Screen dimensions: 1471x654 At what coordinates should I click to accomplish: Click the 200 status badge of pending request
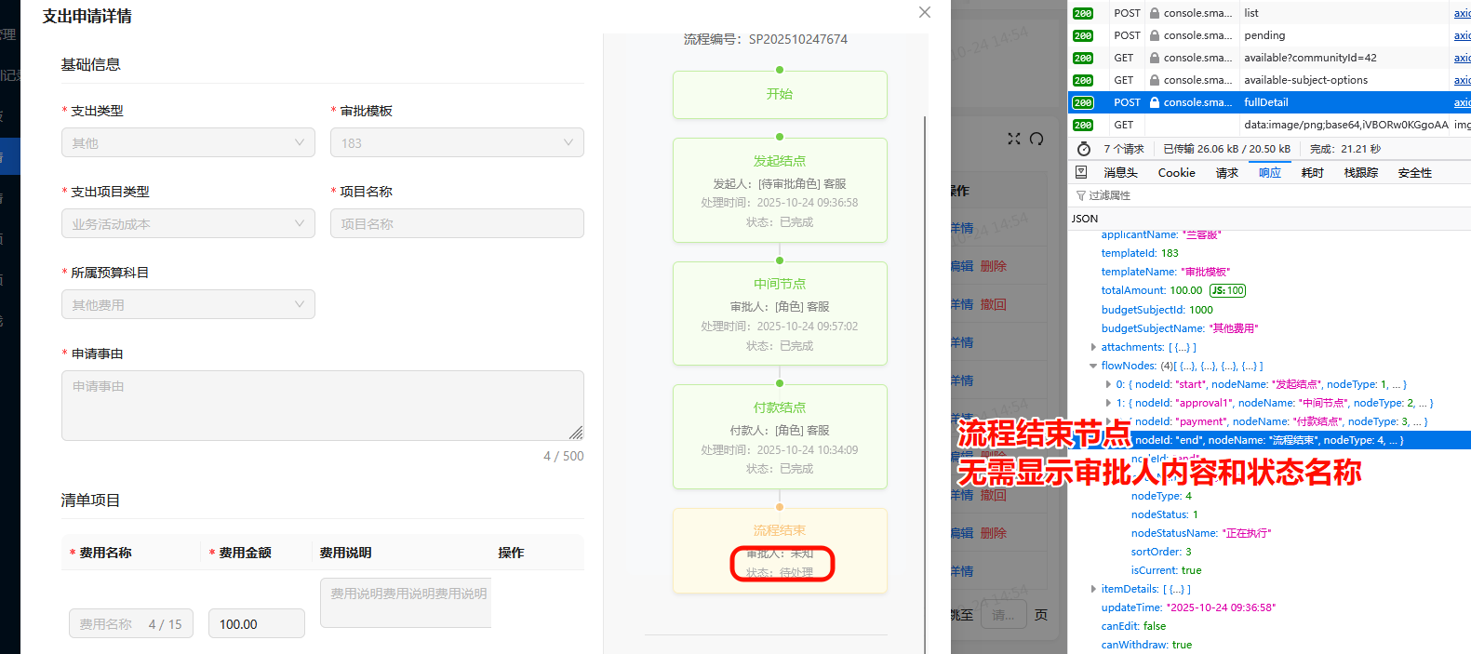pyautogui.click(x=1083, y=35)
